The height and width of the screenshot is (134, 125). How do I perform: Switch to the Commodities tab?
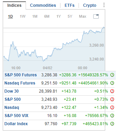(x=43, y=5)
